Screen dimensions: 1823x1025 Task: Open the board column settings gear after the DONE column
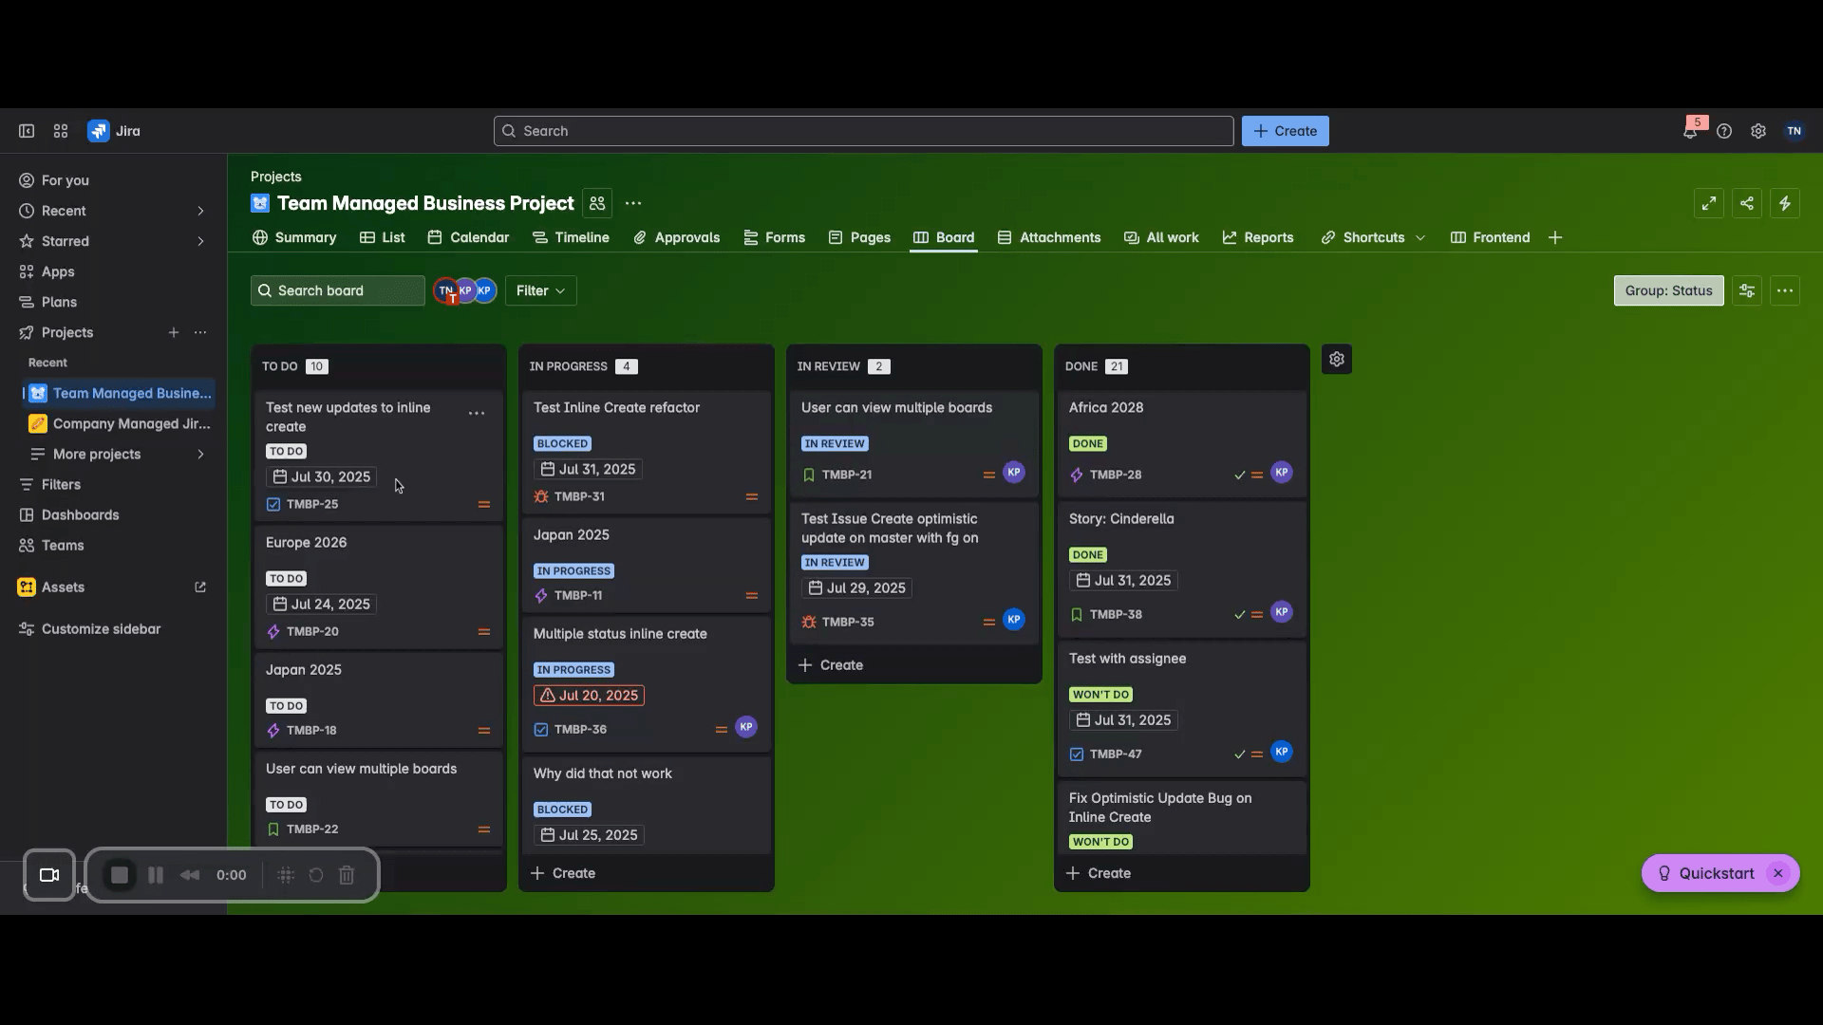coord(1337,359)
